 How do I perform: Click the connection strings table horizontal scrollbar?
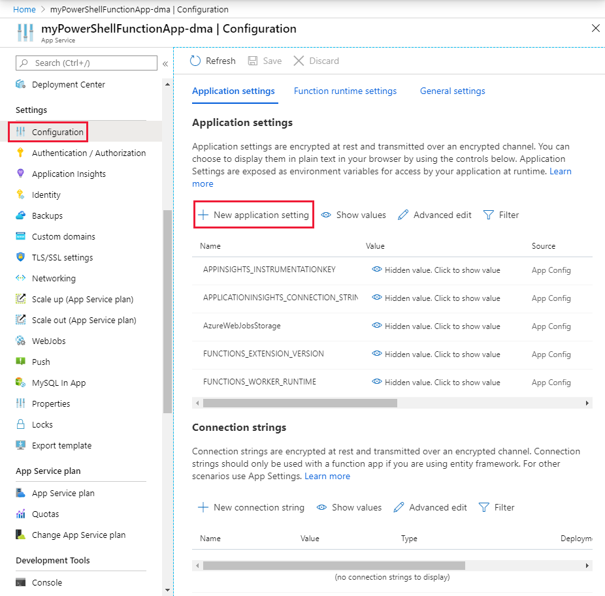point(334,565)
